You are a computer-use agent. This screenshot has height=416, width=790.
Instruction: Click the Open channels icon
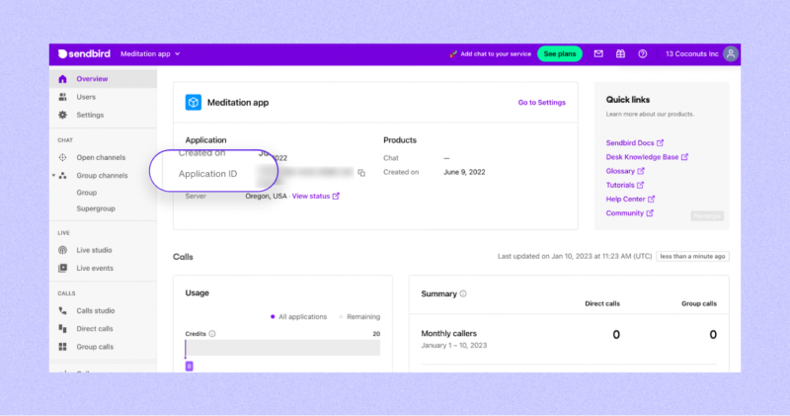(62, 157)
